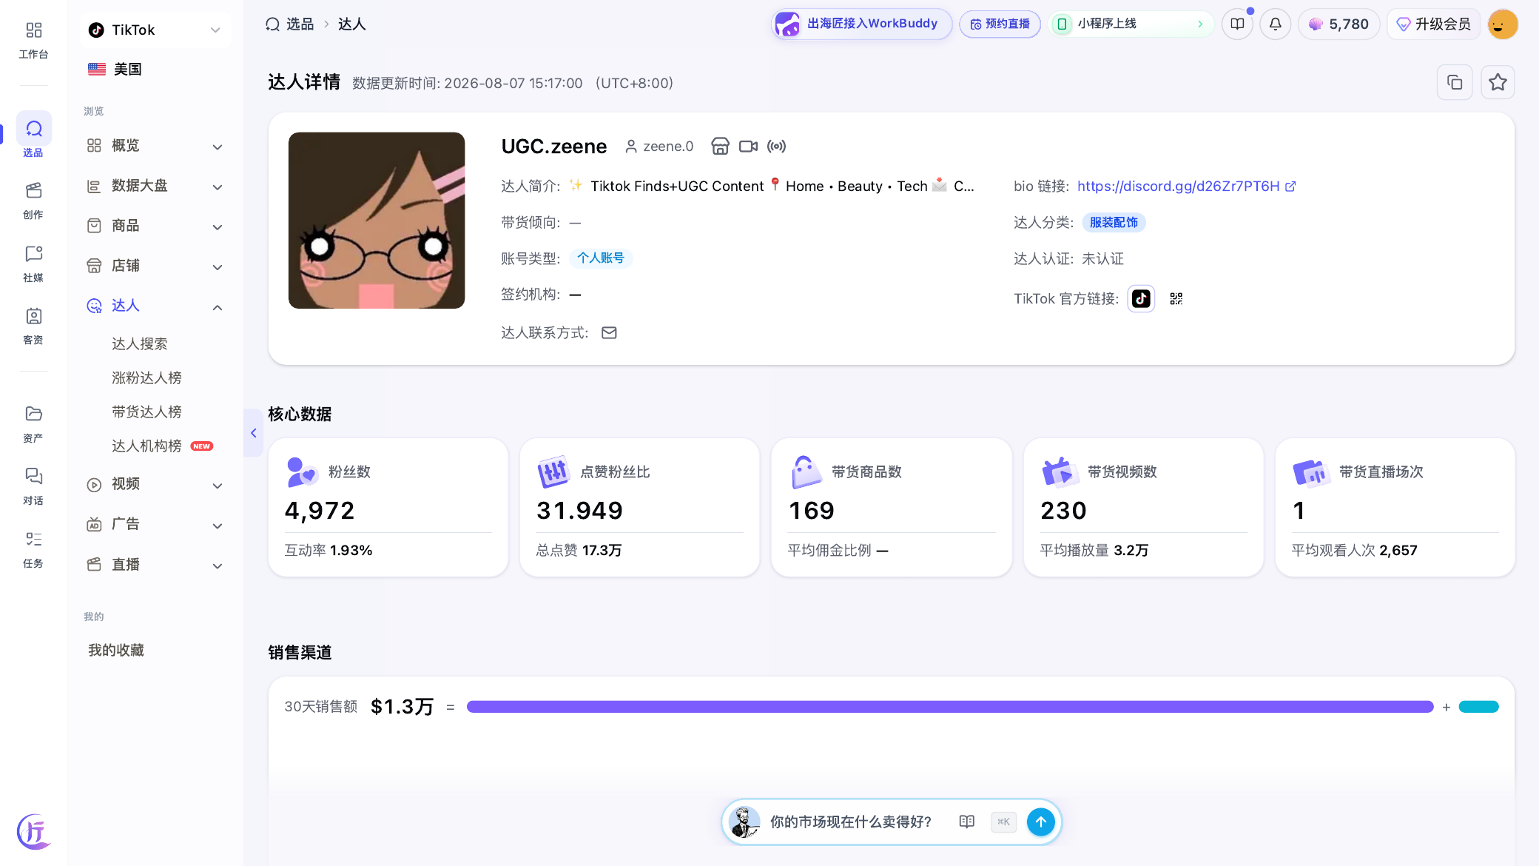Click the 服装配饰 category tag
The image size is (1539, 866).
point(1114,223)
